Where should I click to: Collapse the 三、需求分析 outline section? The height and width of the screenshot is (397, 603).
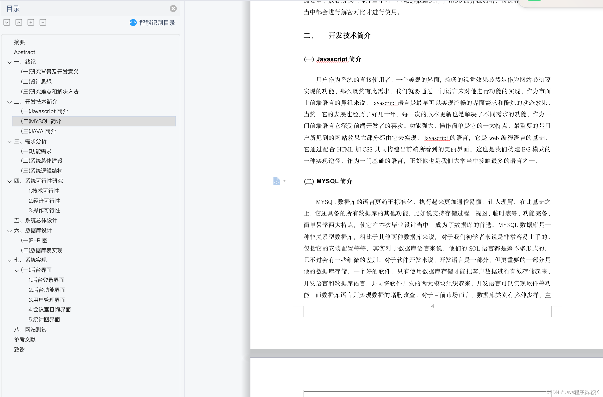click(x=9, y=142)
